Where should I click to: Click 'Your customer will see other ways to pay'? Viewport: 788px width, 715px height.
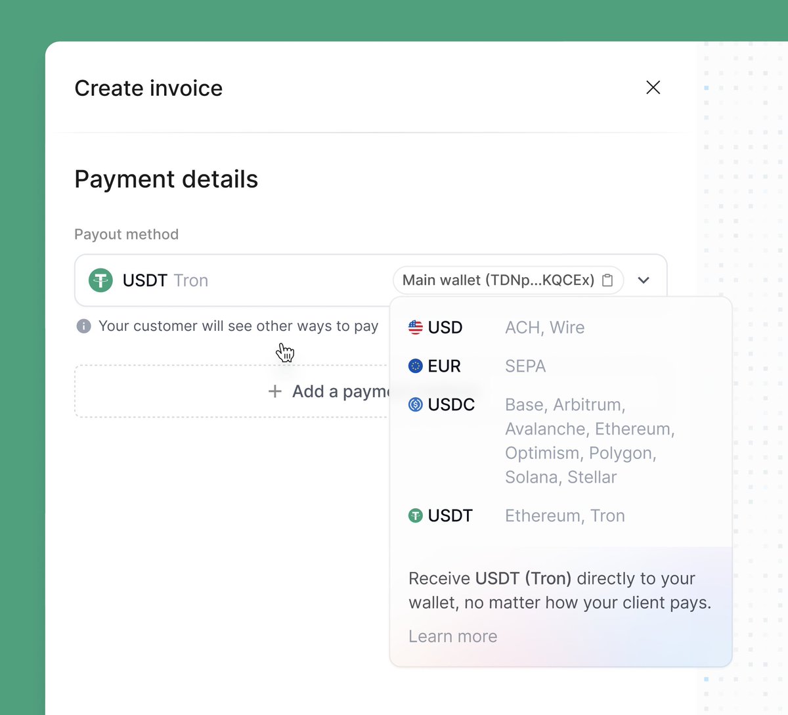pos(238,326)
